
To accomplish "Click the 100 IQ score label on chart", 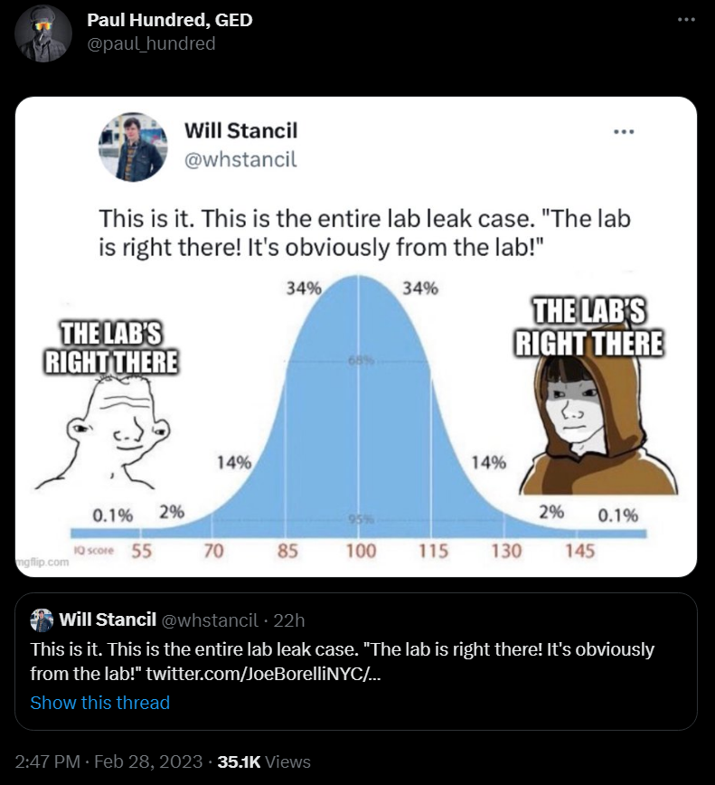I will (x=362, y=550).
